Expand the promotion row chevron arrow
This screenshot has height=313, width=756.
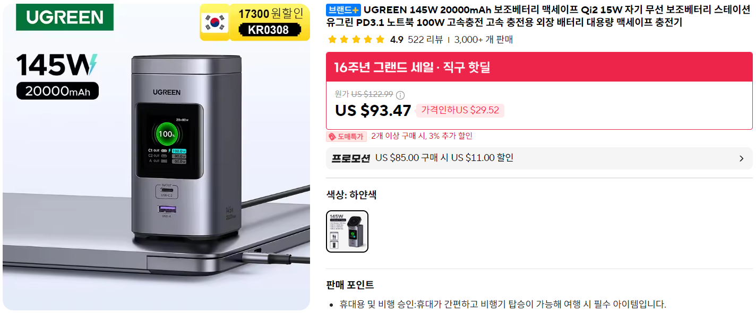click(x=741, y=158)
